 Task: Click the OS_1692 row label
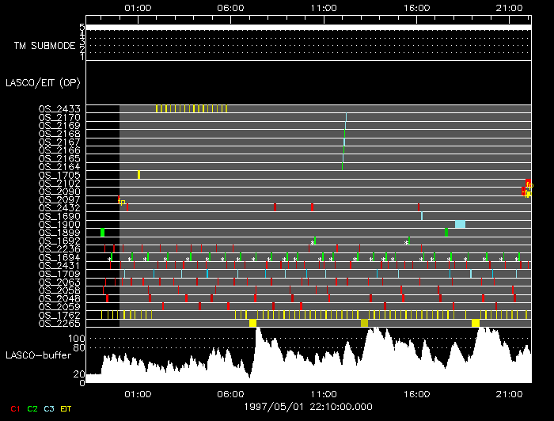[59, 241]
